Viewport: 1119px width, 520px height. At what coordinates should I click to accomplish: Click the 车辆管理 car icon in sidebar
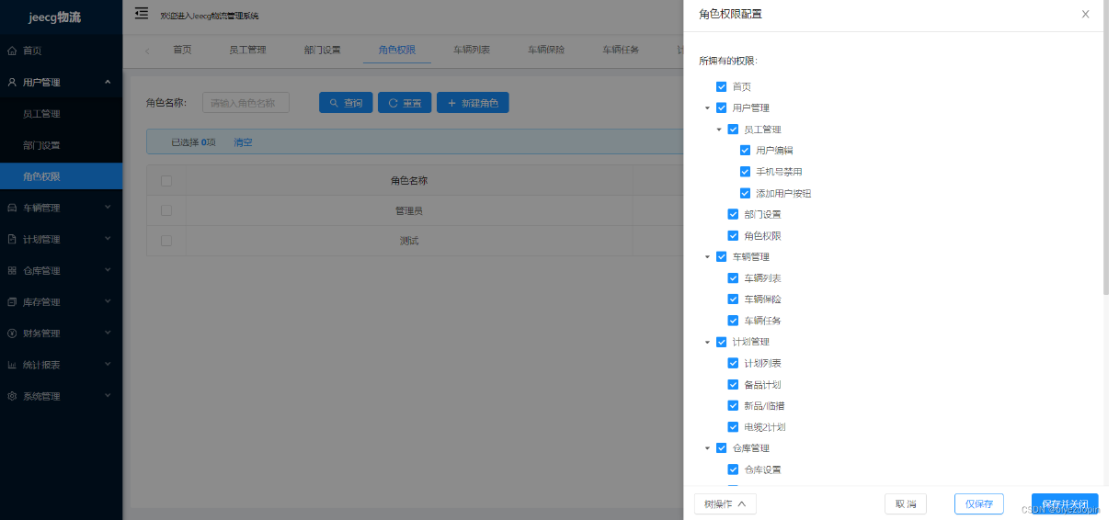12,208
